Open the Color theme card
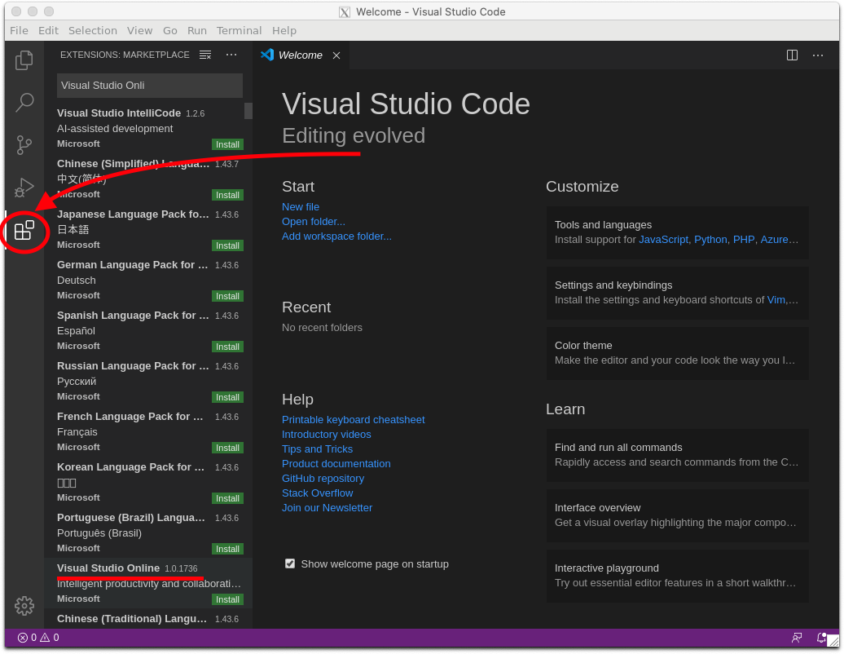This screenshot has width=844, height=654. coord(677,353)
